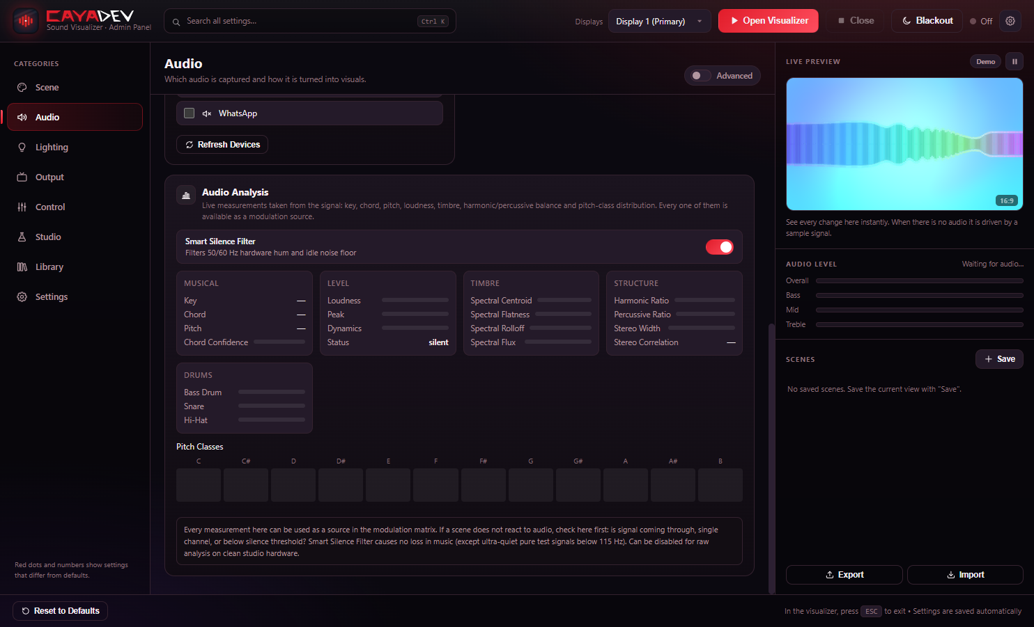The width and height of the screenshot is (1034, 627).
Task: Expand the Display 1 (Primary) dropdown
Action: point(660,21)
